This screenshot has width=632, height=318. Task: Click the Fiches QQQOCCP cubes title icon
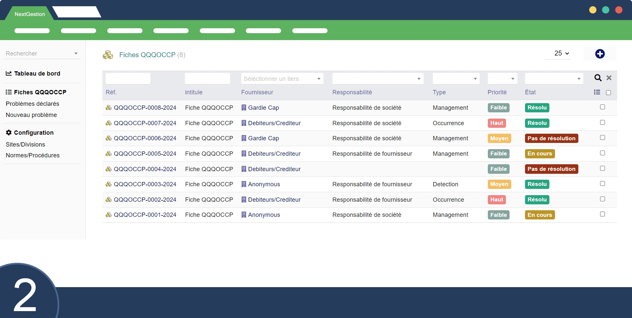[x=108, y=55]
